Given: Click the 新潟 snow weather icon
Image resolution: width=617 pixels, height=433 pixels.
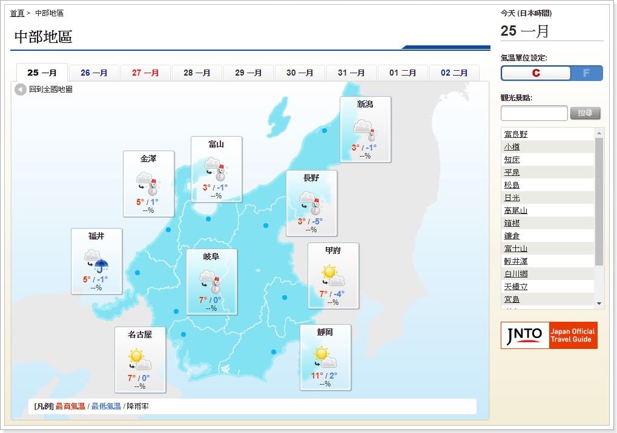Looking at the screenshot, I should pyautogui.click(x=365, y=129).
